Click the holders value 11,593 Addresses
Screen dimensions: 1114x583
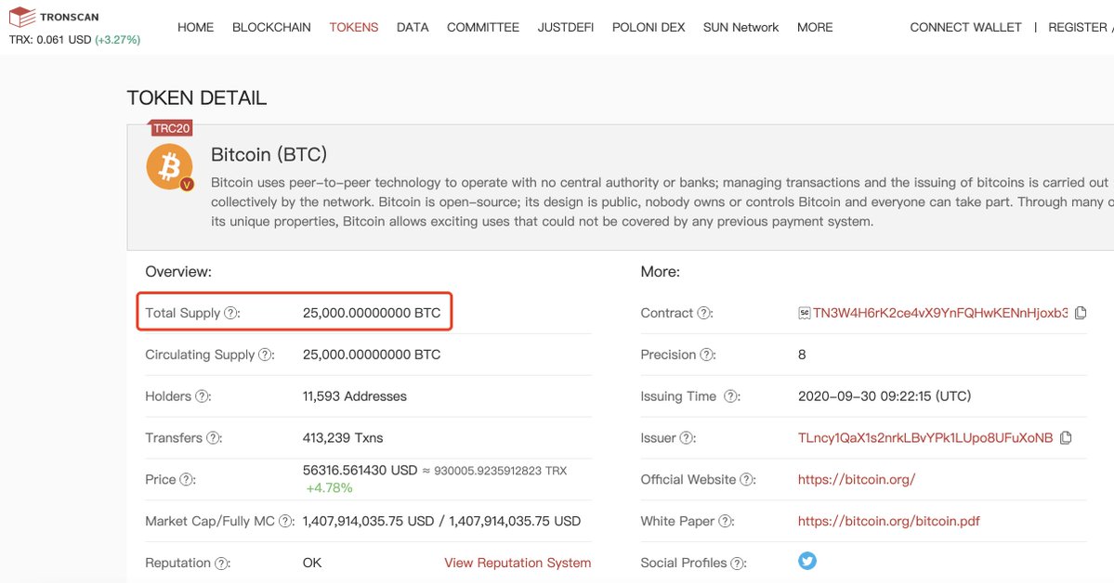(x=355, y=396)
